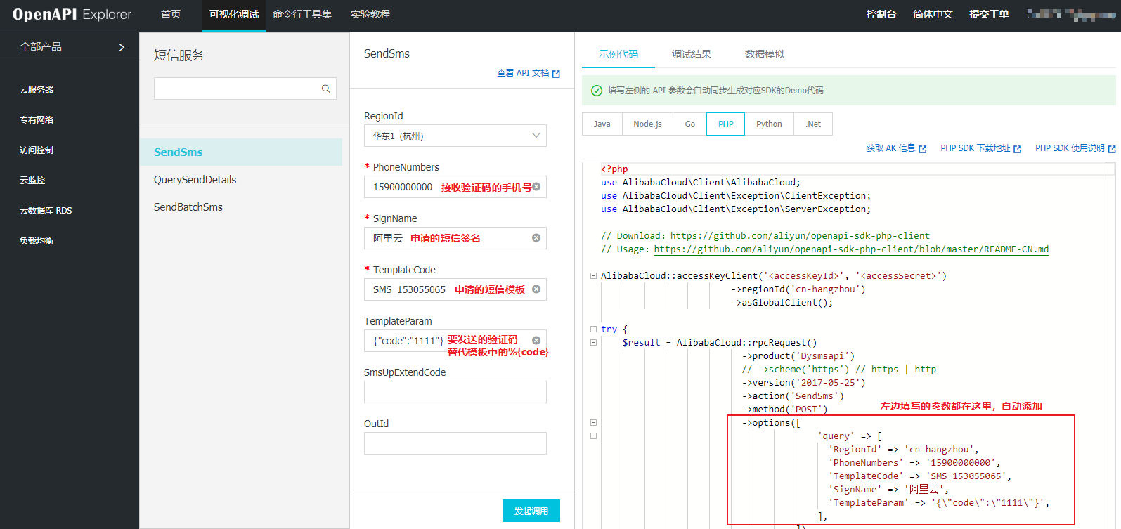
Task: Open the 控制台 link
Action: pos(881,14)
